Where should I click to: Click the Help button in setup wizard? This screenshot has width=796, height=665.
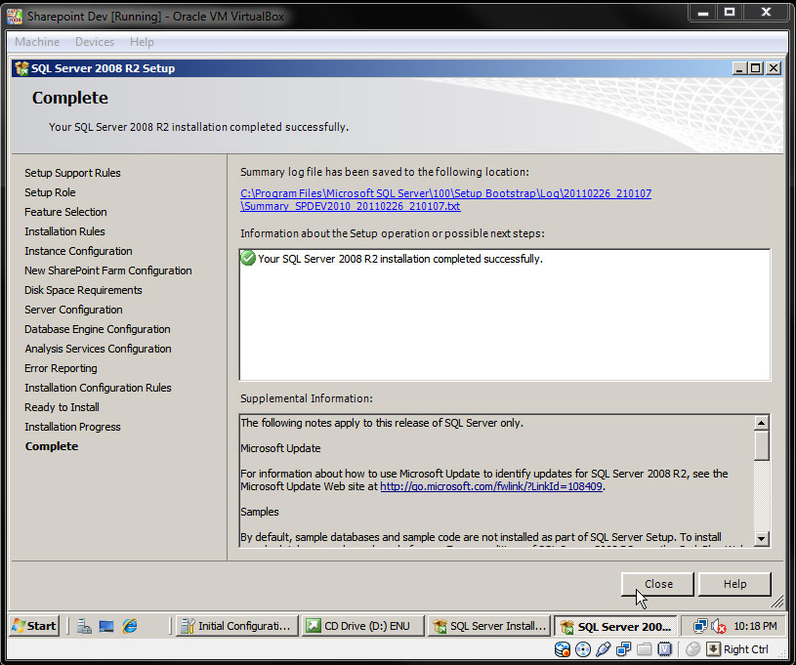click(734, 584)
